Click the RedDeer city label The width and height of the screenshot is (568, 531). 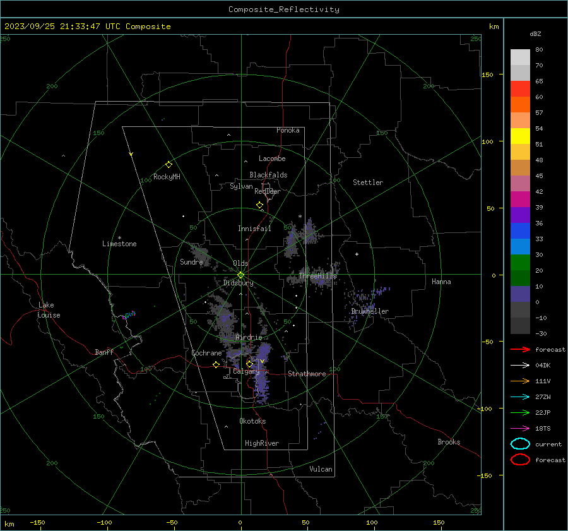coord(268,191)
